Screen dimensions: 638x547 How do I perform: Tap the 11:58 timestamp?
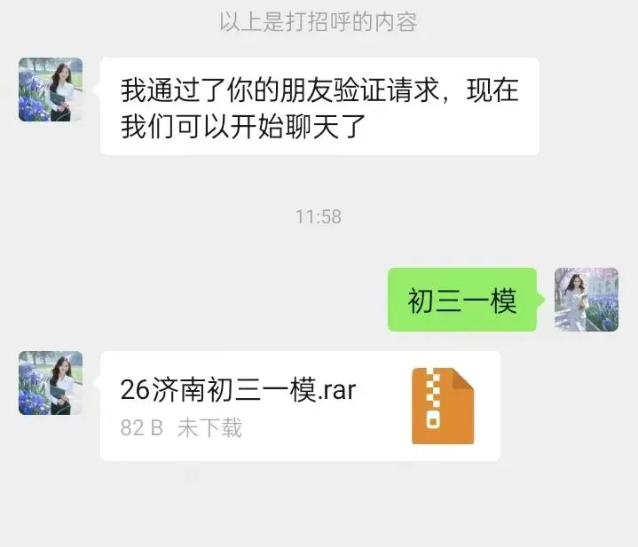pyautogui.click(x=319, y=216)
